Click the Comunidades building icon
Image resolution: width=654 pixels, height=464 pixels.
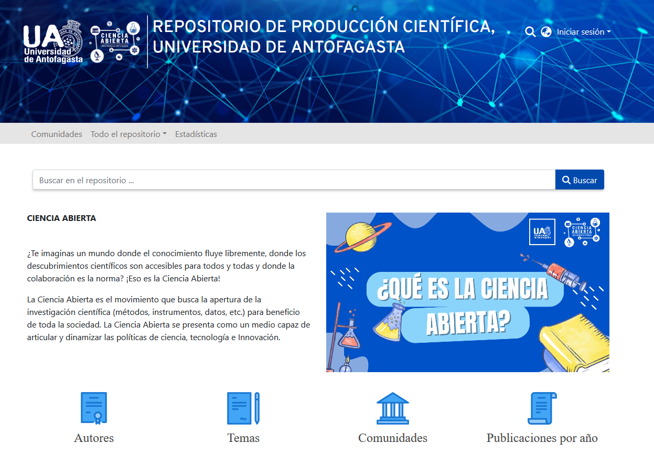(x=393, y=408)
